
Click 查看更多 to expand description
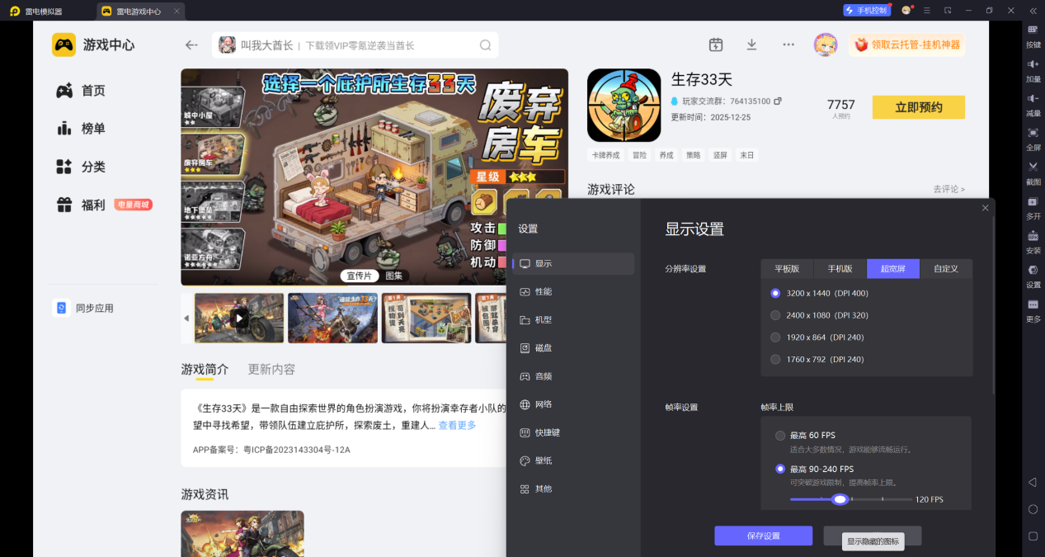pos(457,426)
